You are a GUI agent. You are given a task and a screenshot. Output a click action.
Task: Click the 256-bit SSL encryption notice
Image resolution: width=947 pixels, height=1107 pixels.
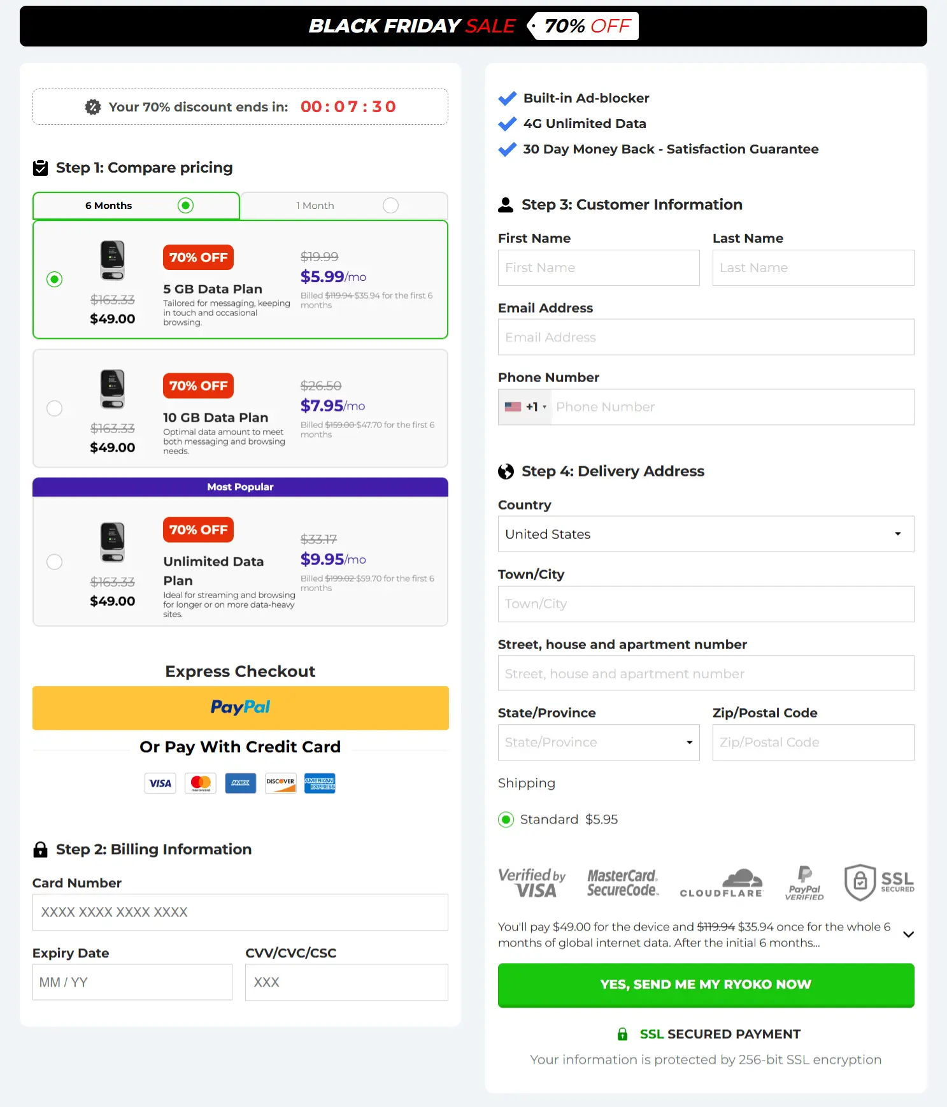pos(706,1059)
